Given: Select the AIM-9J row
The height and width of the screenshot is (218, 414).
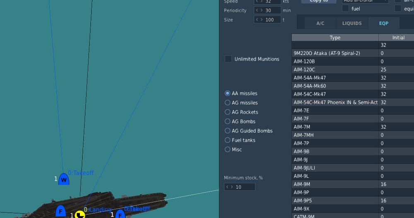Looking at the screenshot, I should pyautogui.click(x=353, y=159).
